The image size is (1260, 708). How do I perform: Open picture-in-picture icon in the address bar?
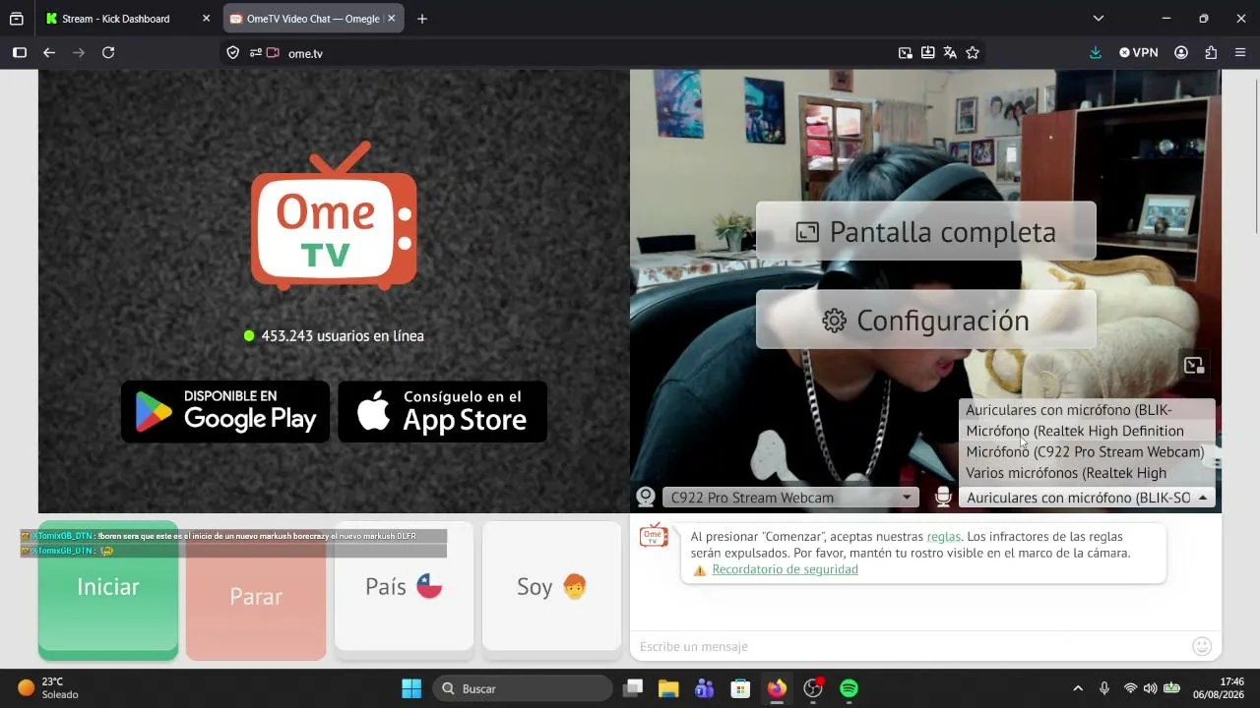coord(906,53)
